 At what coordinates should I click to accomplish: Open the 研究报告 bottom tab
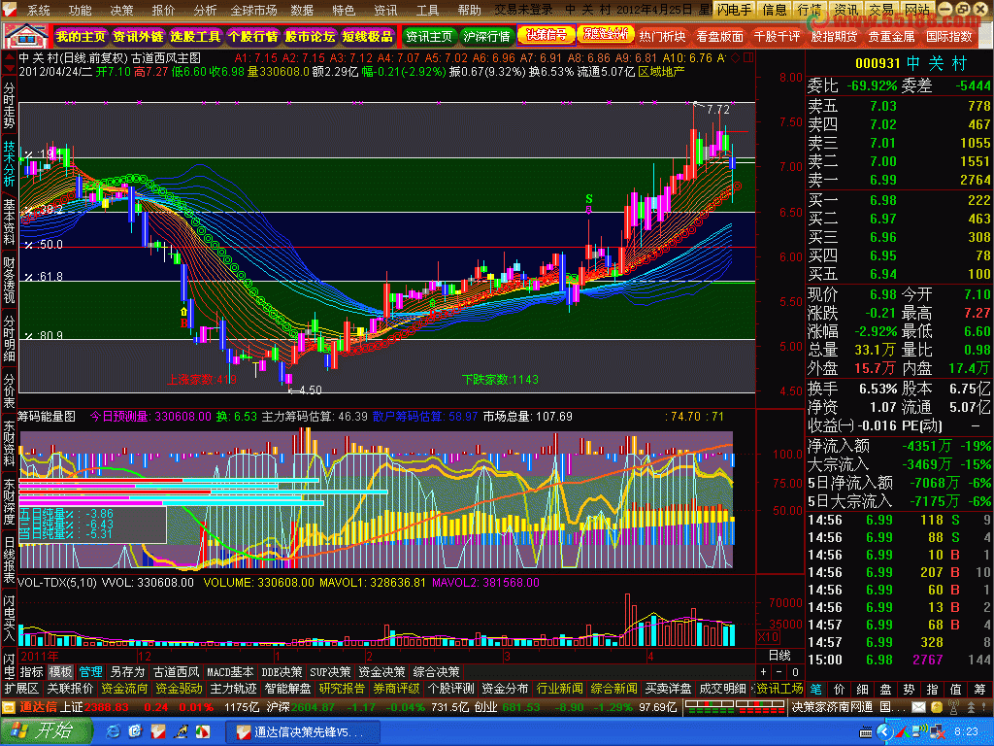(x=342, y=689)
